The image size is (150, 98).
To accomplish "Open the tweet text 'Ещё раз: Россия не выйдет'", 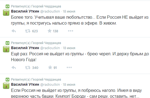I will click(80, 57).
